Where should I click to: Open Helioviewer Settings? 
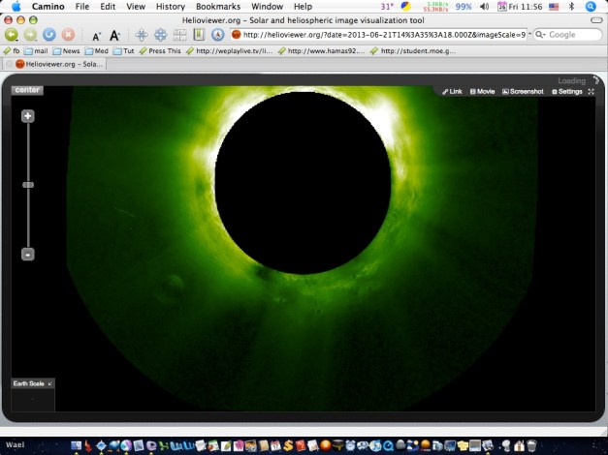(567, 91)
